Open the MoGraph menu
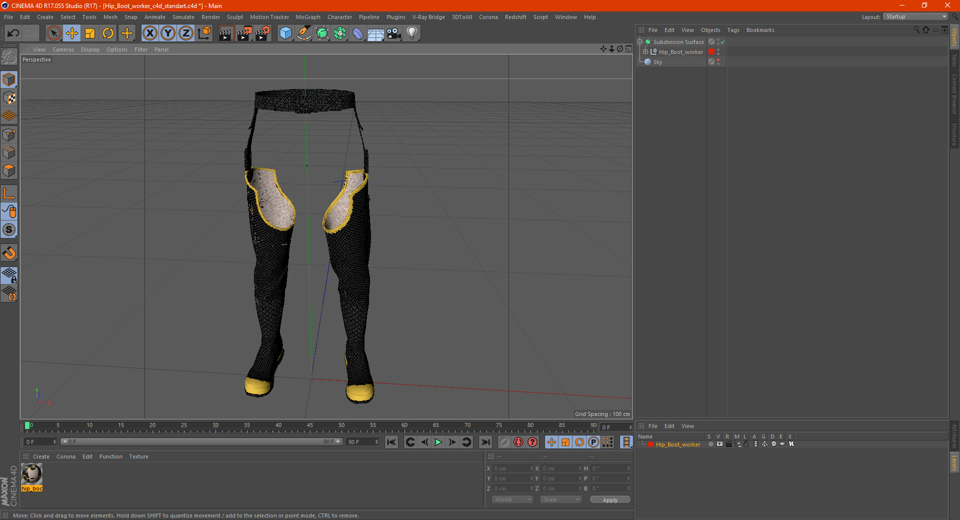 tap(308, 17)
